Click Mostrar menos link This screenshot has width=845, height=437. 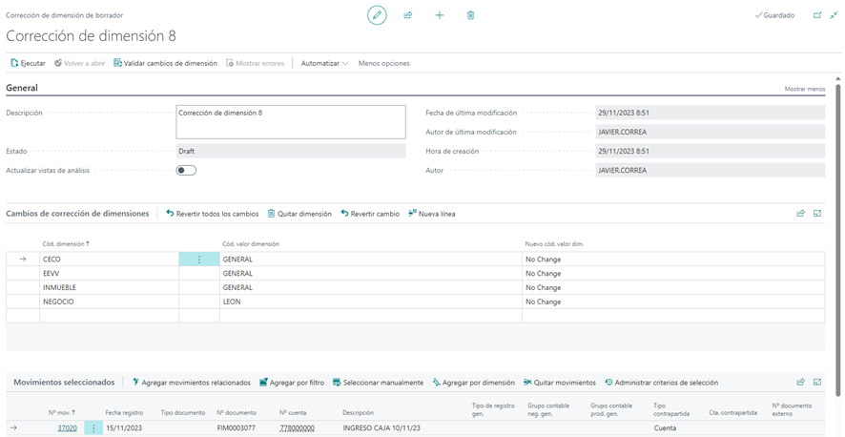click(x=804, y=89)
